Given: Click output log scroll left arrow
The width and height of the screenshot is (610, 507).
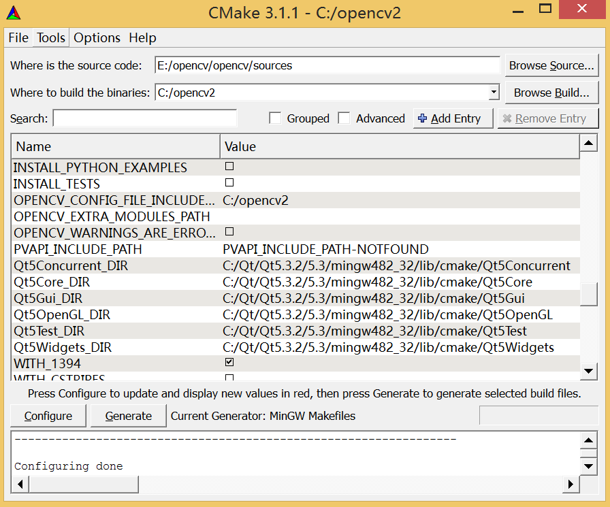Looking at the screenshot, I should pyautogui.click(x=20, y=484).
